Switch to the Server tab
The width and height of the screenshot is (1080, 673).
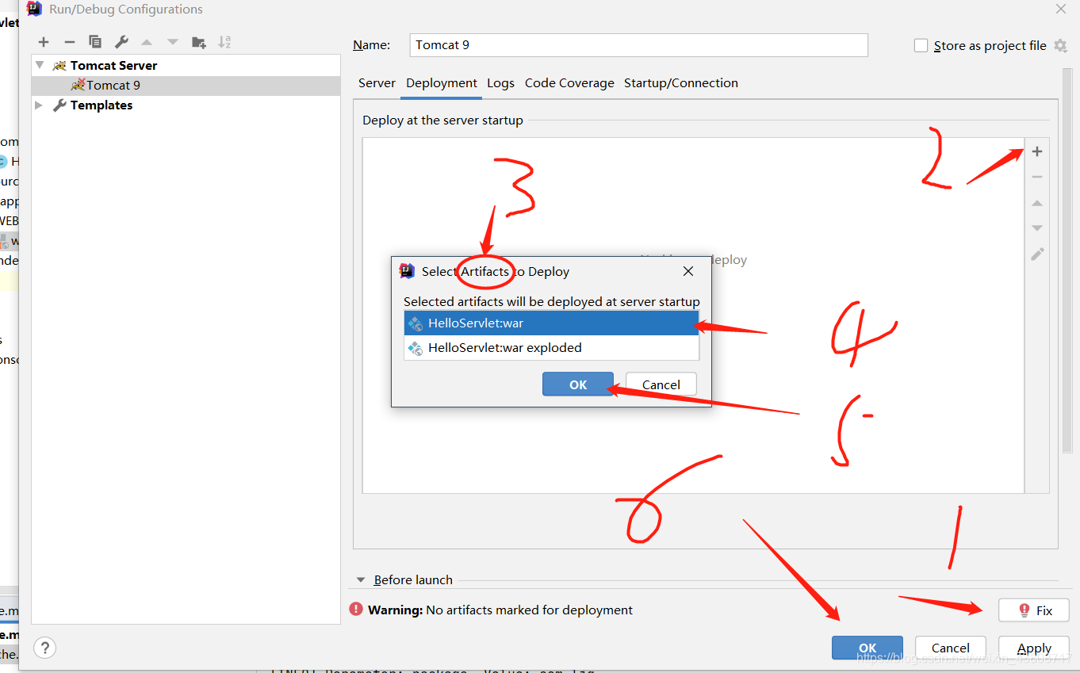coord(377,82)
